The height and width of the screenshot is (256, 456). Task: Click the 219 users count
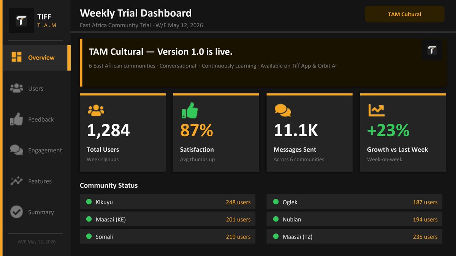[238, 237]
